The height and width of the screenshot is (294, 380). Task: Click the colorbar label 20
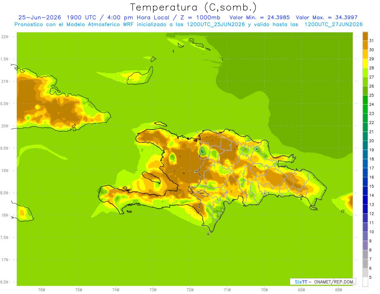coord(372,141)
